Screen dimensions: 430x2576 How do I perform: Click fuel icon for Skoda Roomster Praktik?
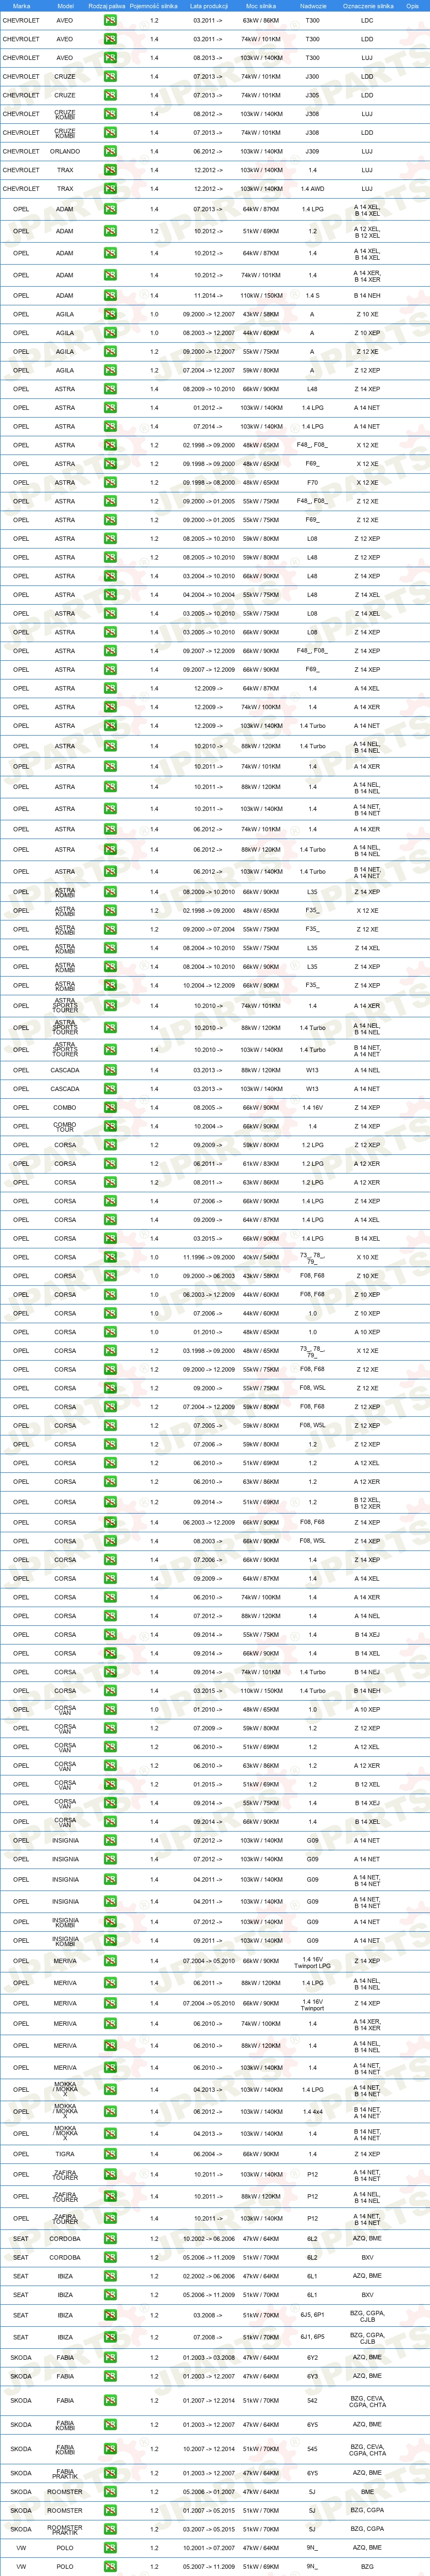pos(110,2529)
